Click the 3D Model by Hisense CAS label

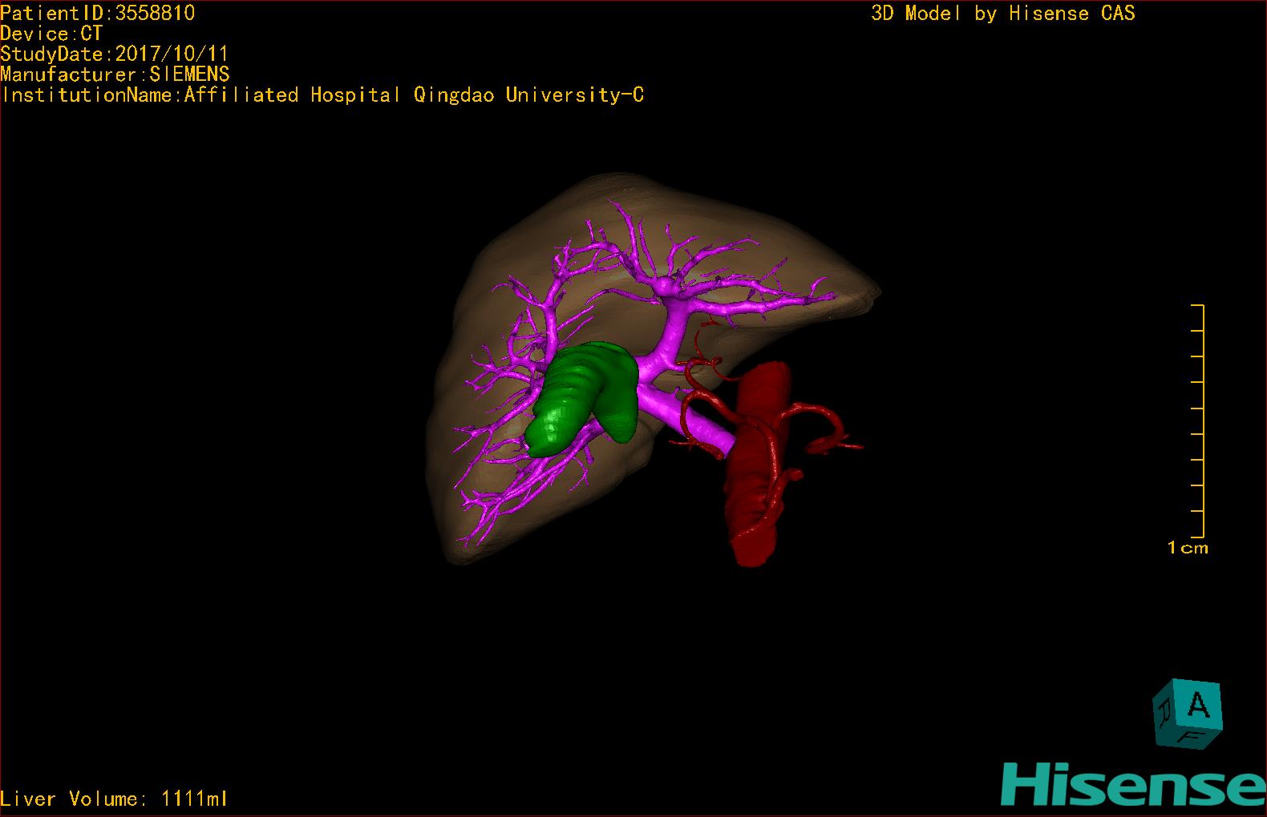pos(1003,13)
